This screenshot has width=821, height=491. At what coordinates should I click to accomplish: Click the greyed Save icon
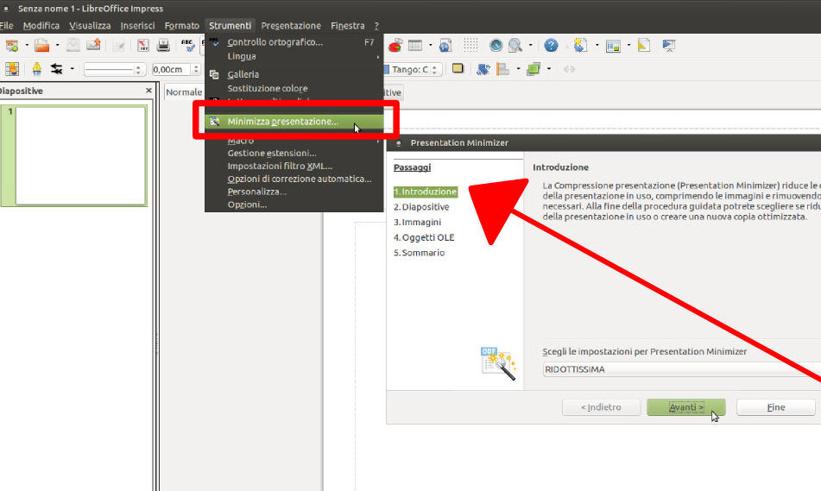tap(73, 46)
